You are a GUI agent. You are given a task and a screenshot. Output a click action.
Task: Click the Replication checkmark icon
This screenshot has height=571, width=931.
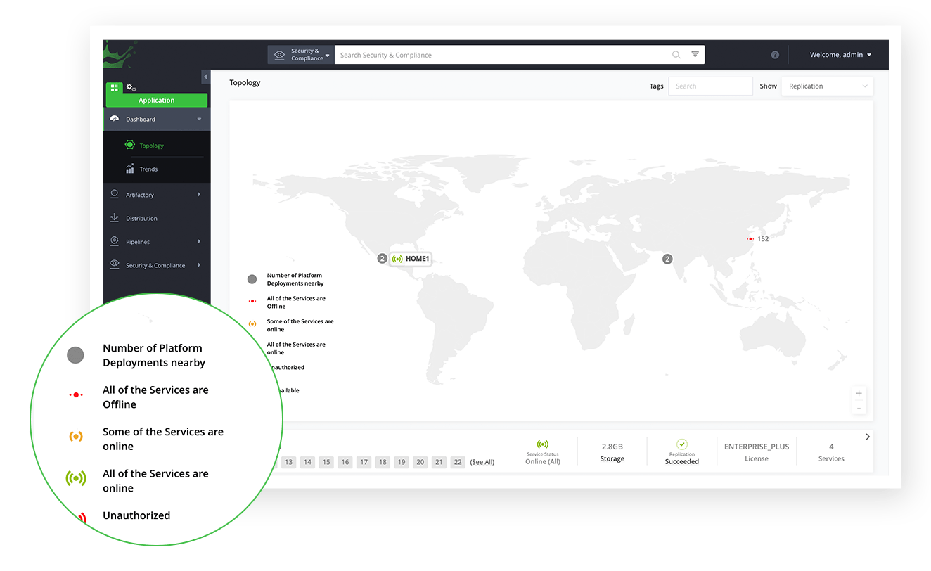tap(682, 444)
